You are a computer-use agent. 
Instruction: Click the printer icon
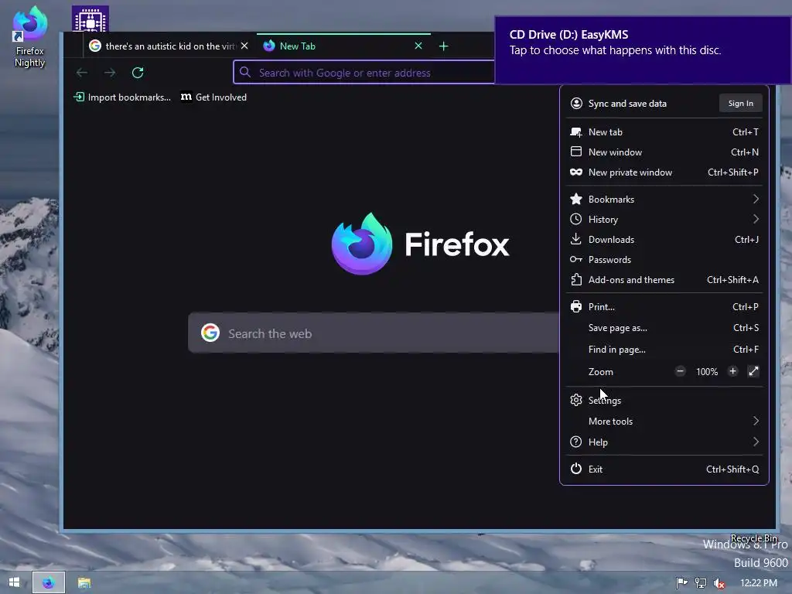coord(575,306)
